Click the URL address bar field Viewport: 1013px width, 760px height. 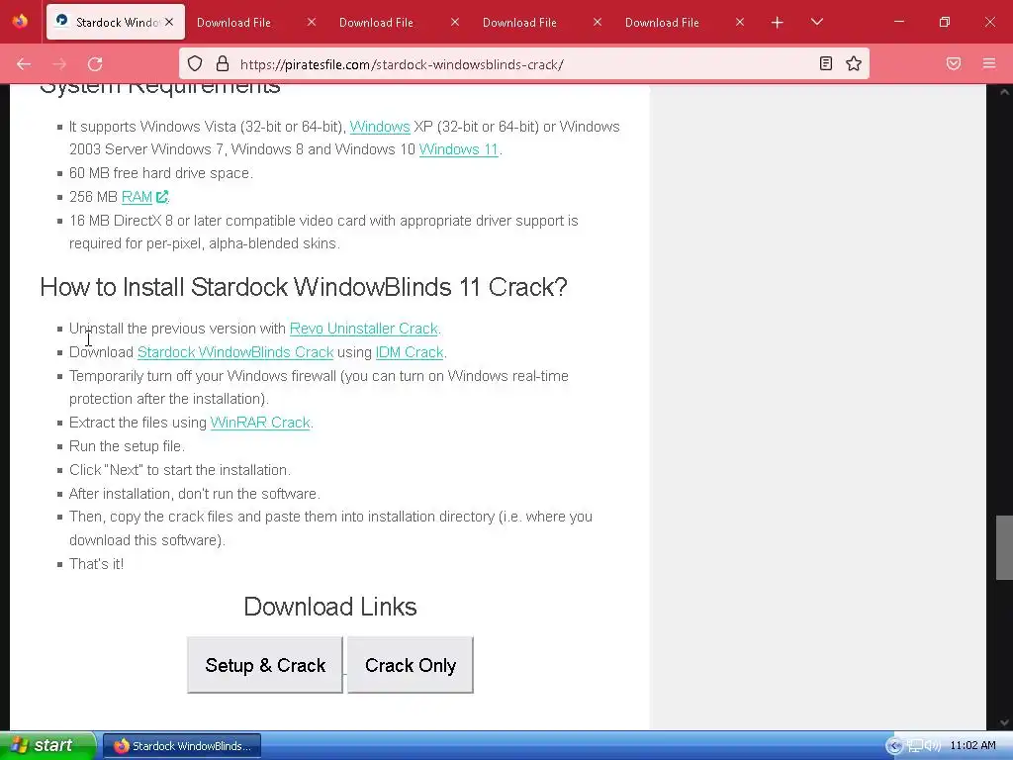pyautogui.click(x=523, y=64)
